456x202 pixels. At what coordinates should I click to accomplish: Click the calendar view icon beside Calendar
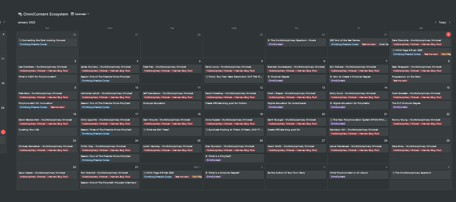(72, 14)
